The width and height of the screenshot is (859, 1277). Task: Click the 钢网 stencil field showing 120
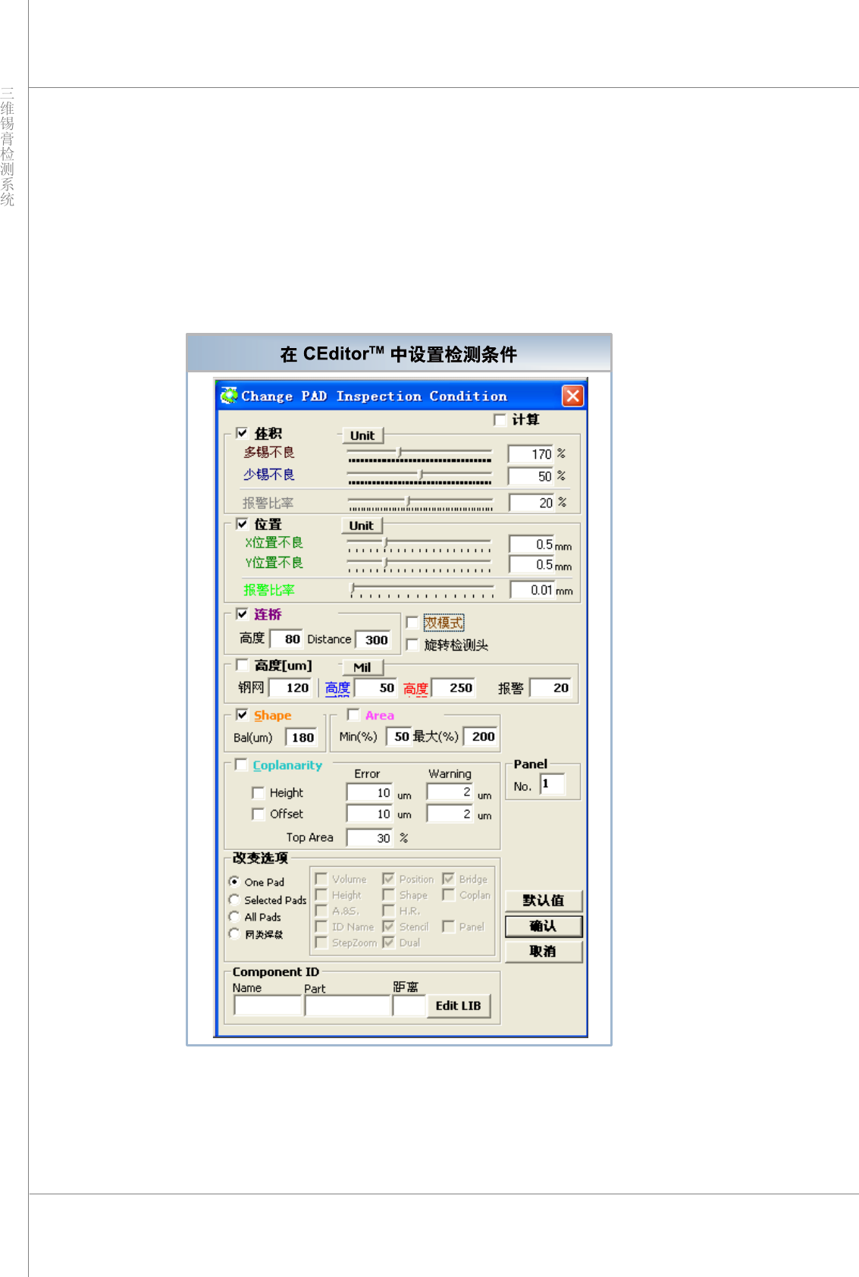tap(290, 688)
